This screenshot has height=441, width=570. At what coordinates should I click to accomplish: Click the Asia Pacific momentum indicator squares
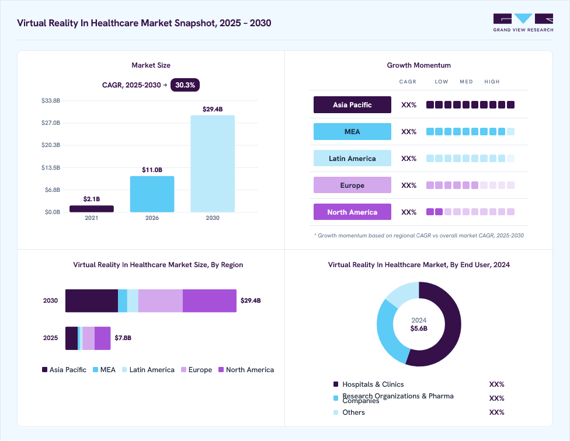[x=470, y=105]
